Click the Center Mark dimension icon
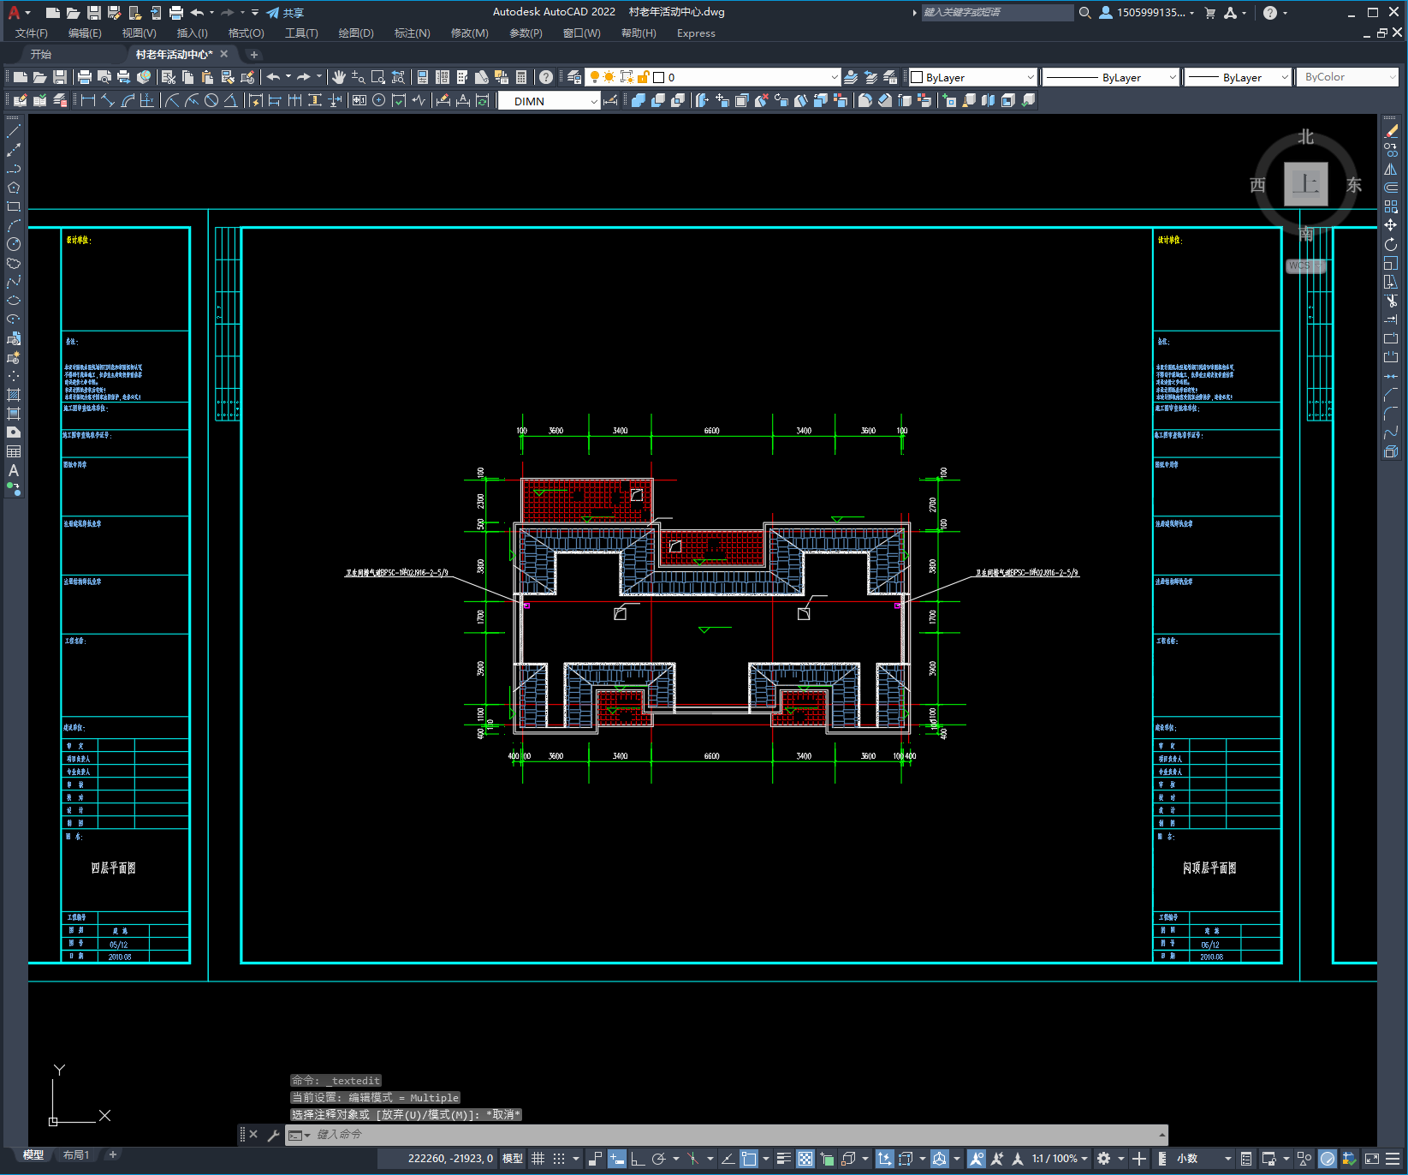Image resolution: width=1408 pixels, height=1175 pixels. 378,100
